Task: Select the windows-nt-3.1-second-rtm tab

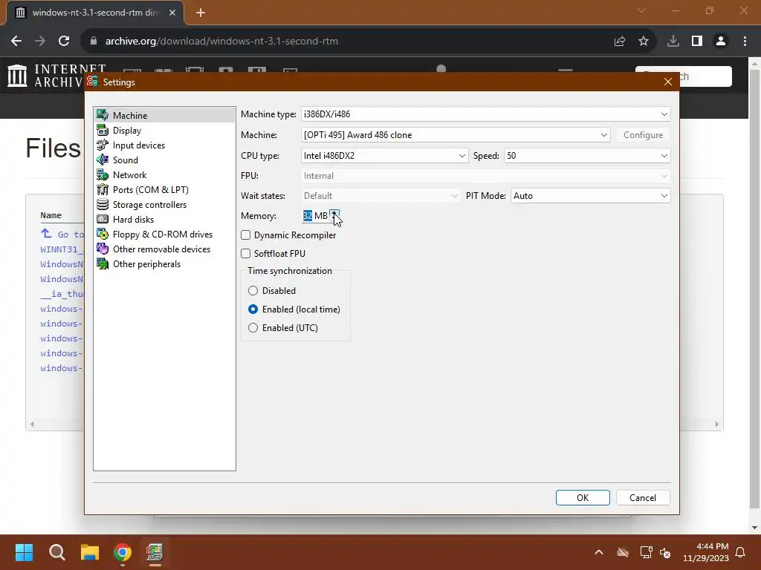Action: tap(94, 13)
